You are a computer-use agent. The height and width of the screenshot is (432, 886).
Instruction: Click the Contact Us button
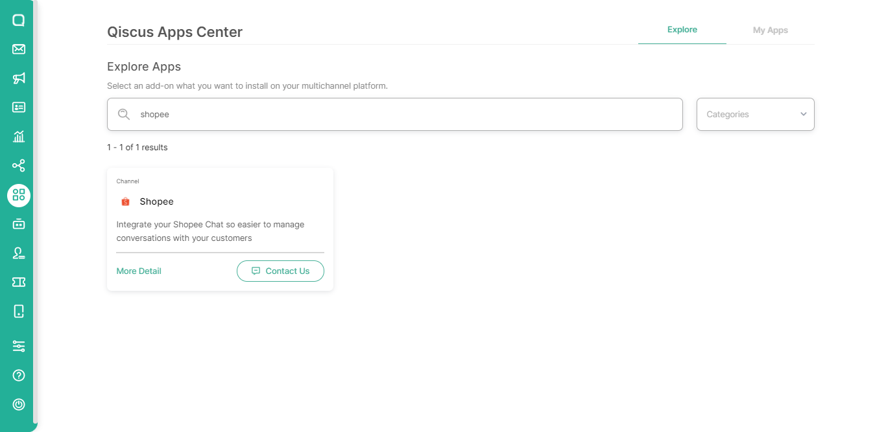click(x=280, y=271)
